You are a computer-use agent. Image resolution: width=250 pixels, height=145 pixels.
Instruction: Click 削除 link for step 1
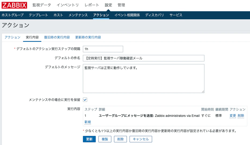(x=241, y=116)
